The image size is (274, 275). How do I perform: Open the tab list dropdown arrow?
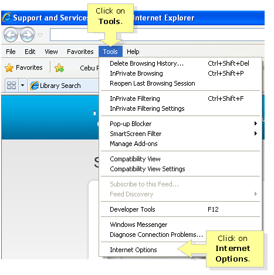point(23,86)
